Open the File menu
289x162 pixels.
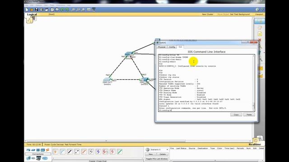[27, 5]
